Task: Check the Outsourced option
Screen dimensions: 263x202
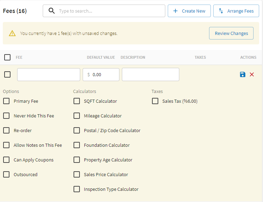Action: click(x=6, y=174)
